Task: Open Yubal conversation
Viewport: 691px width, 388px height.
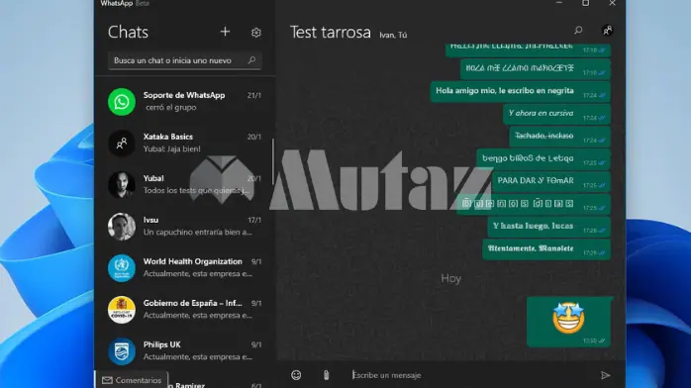Action: pos(184,184)
